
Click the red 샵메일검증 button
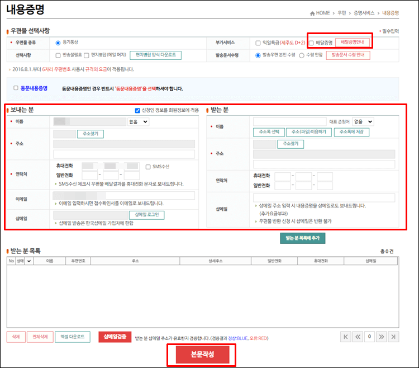[x=115, y=337]
